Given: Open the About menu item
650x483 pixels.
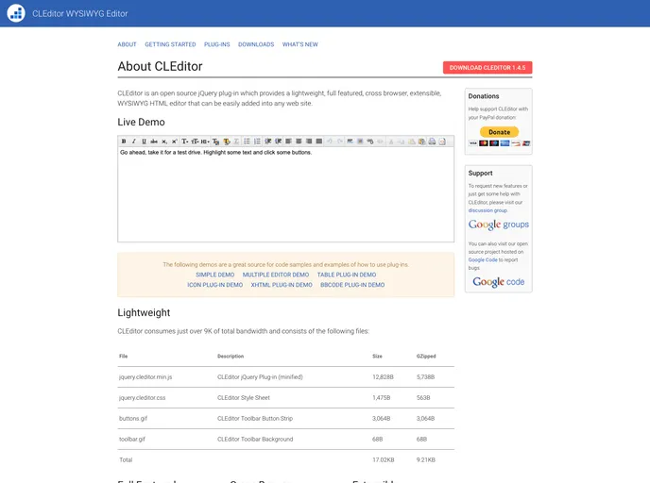Looking at the screenshot, I should tap(127, 44).
